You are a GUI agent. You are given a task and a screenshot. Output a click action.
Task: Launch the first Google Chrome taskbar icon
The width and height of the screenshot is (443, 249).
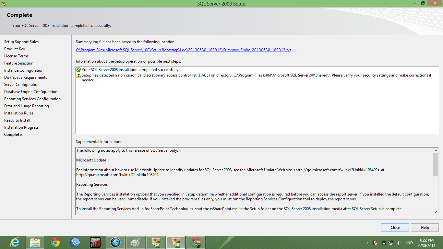click(x=55, y=243)
